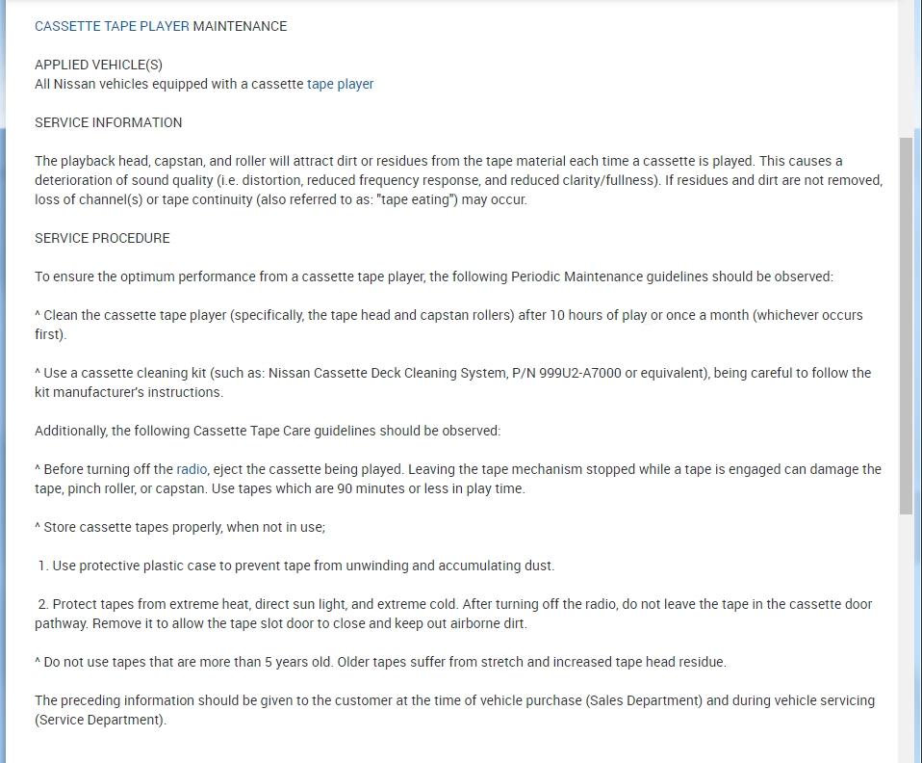Click the Cassette Tape Care guidelines sentence
This screenshot has height=763, width=922.
point(268,431)
